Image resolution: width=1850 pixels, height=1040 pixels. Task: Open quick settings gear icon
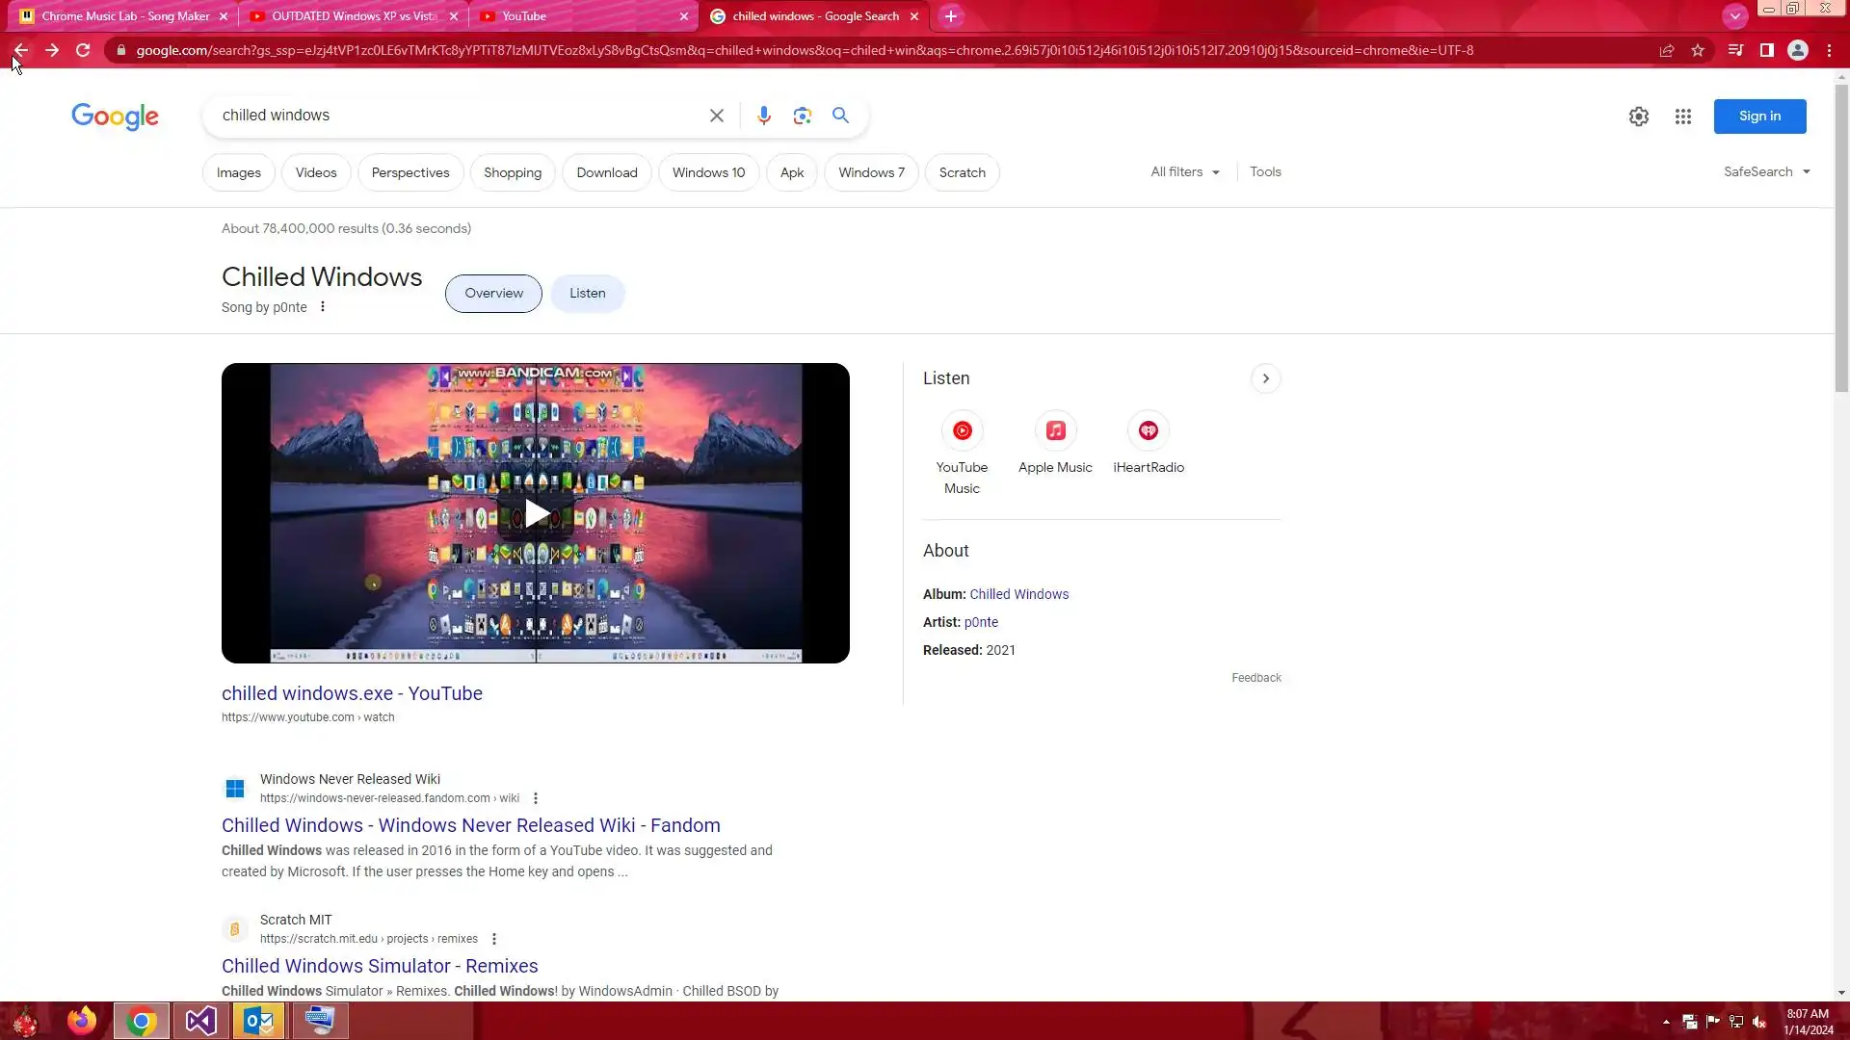(1638, 117)
